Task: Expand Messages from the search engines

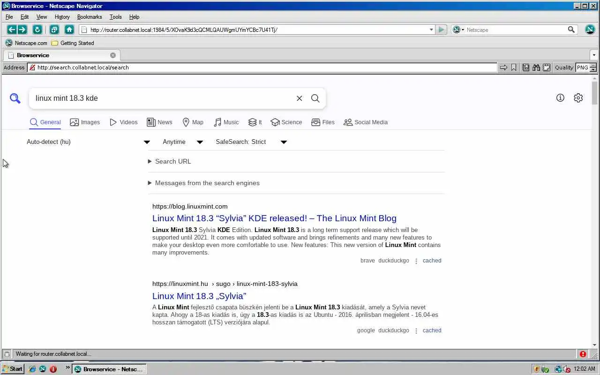Action: [x=203, y=183]
